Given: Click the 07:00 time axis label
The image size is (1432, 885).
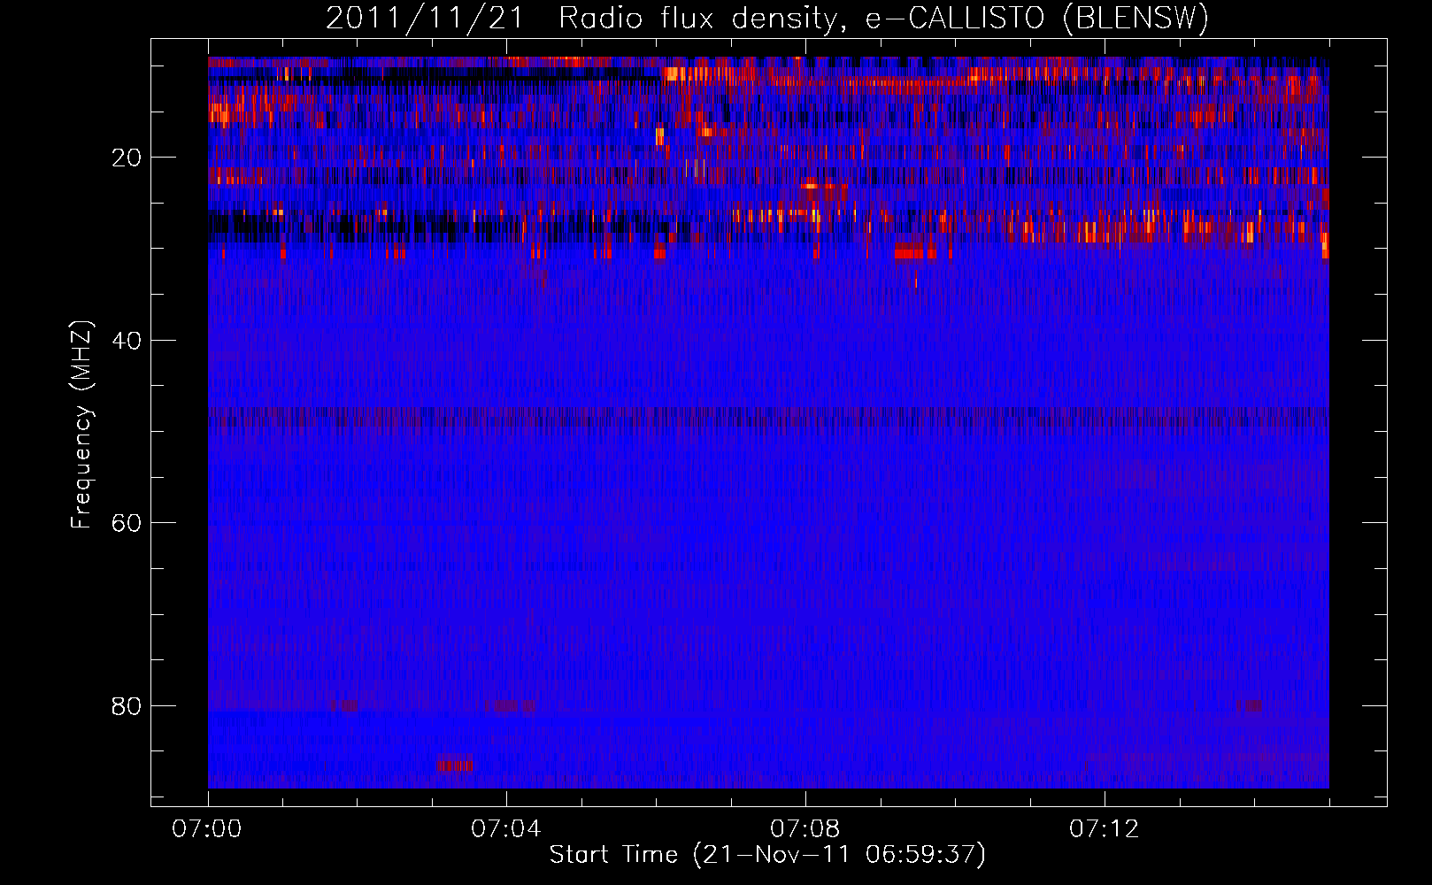Looking at the screenshot, I should (x=208, y=829).
